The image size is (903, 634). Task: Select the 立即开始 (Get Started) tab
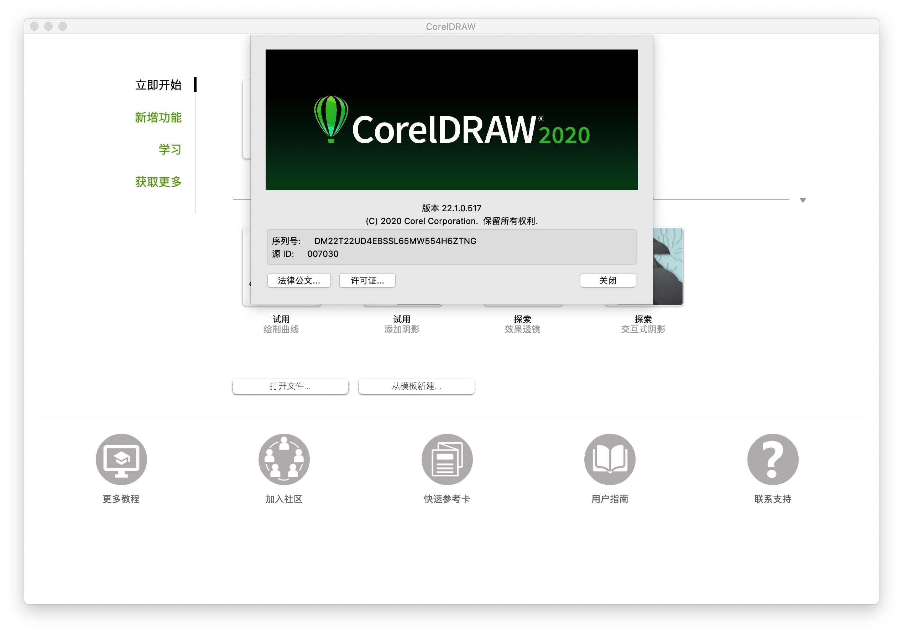coord(158,85)
